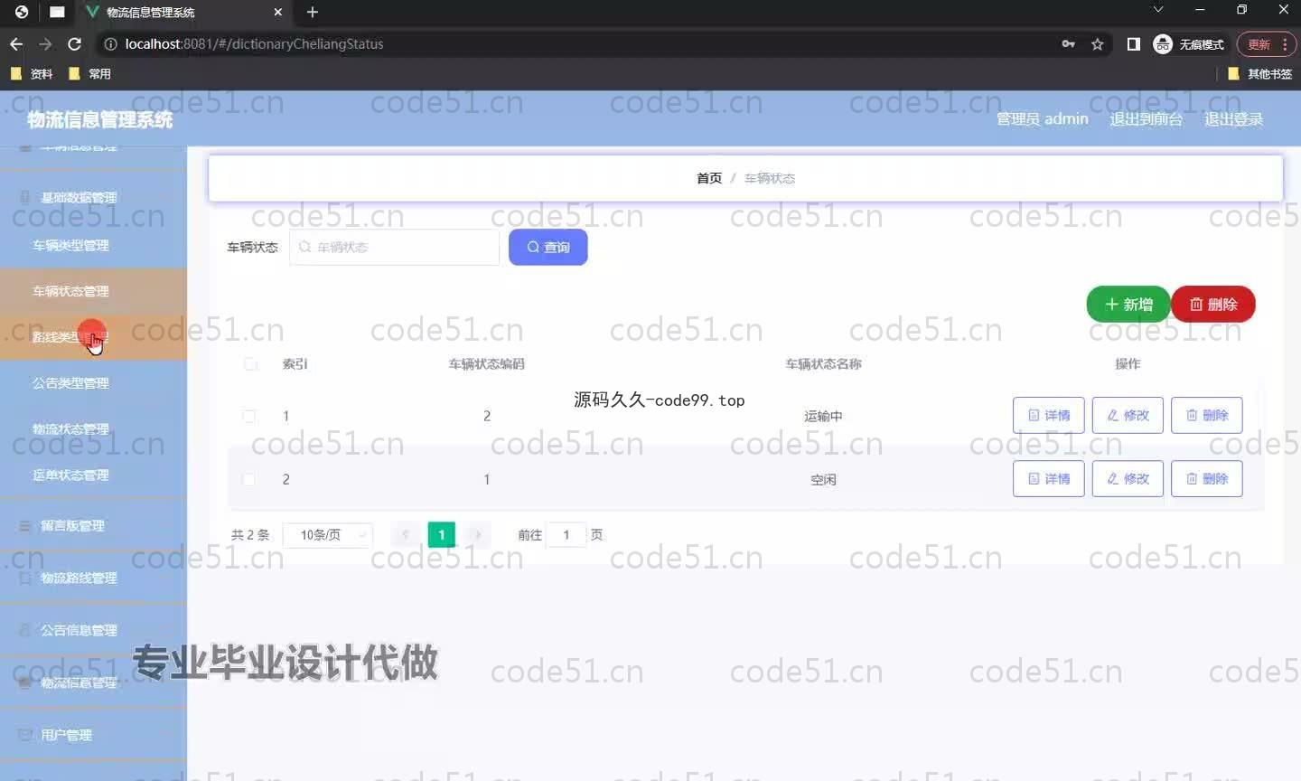1301x781 pixels.
Task: Click the 空闲 status name cell
Action: click(x=823, y=480)
